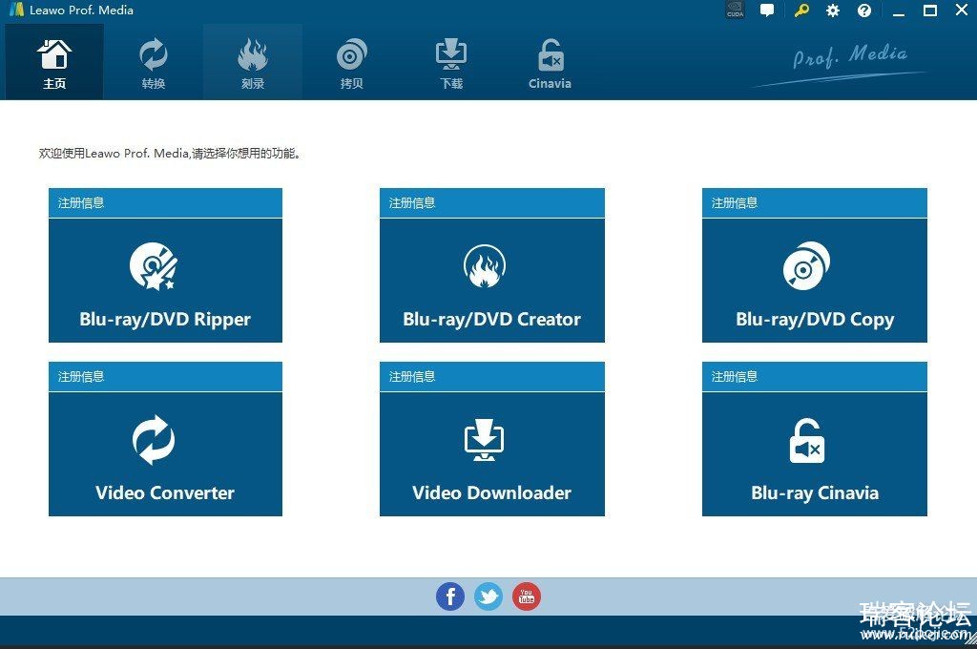977x649 pixels.
Task: Go to the 拷贝 copy tab
Action: (351, 62)
